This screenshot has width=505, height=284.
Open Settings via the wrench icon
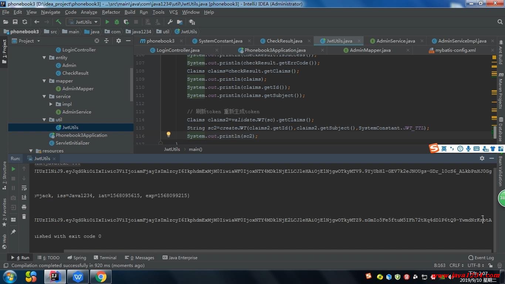170,22
